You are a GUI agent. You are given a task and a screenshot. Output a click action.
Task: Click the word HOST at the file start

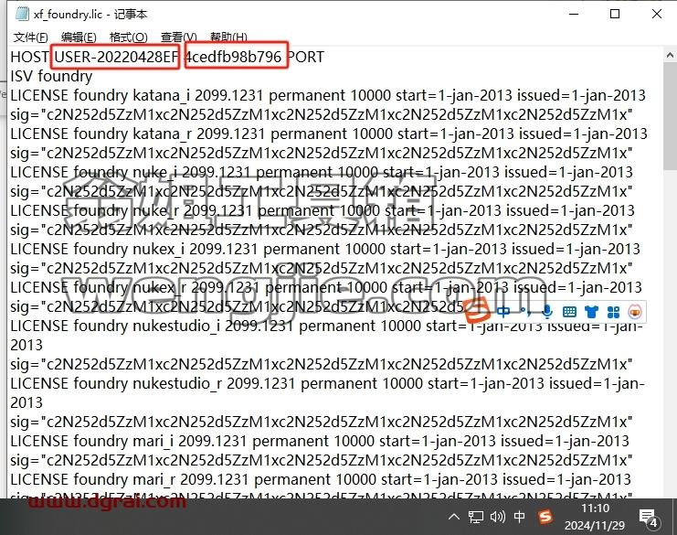[29, 57]
